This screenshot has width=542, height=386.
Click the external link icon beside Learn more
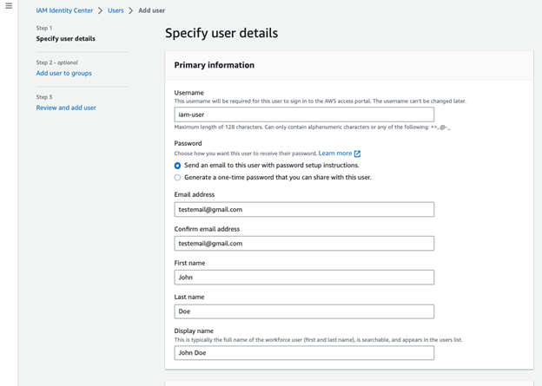pos(357,154)
